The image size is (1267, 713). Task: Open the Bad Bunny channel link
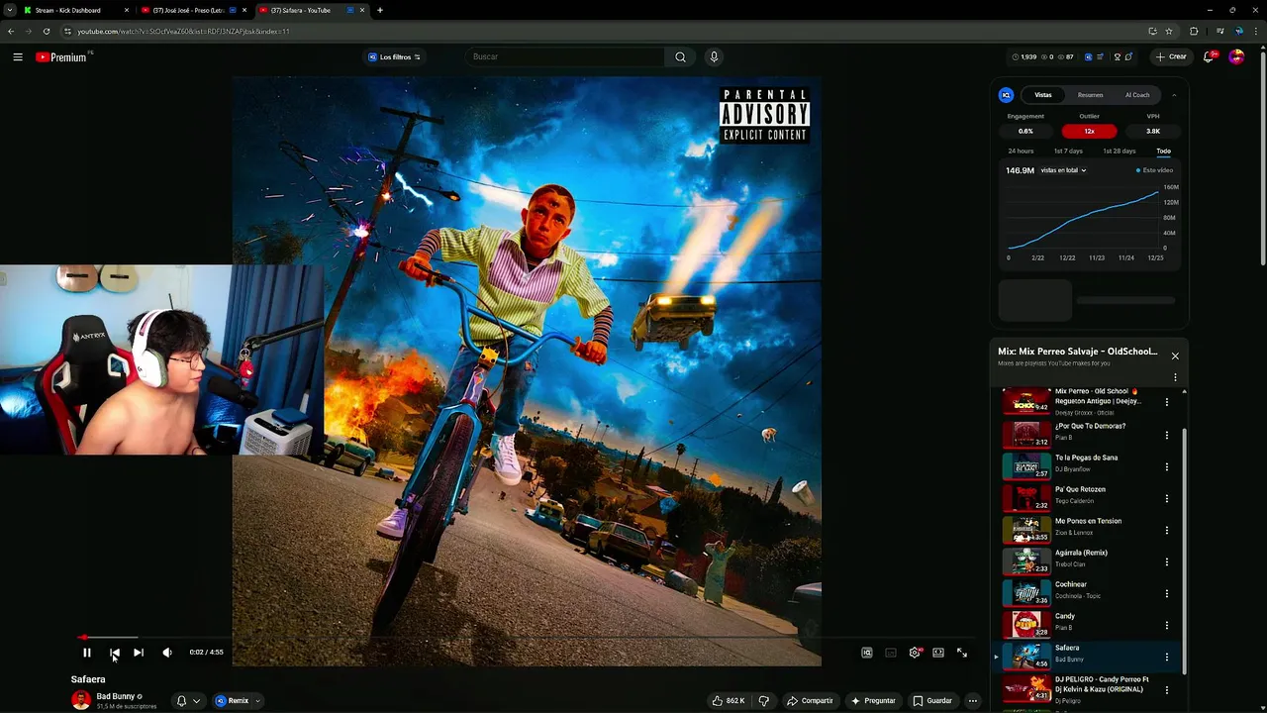pyautogui.click(x=115, y=696)
